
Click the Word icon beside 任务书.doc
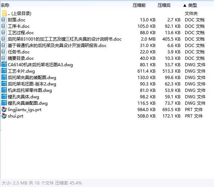4,52
